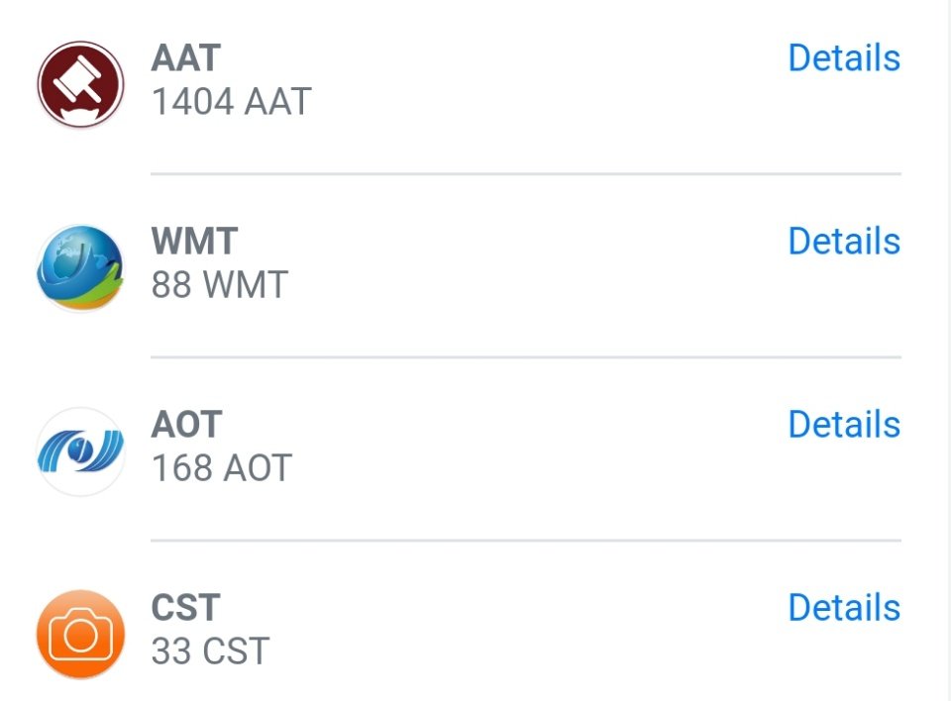Viewport: 951px width, 701px height.
Task: Select the 168 AOT balance amount
Action: (x=222, y=467)
